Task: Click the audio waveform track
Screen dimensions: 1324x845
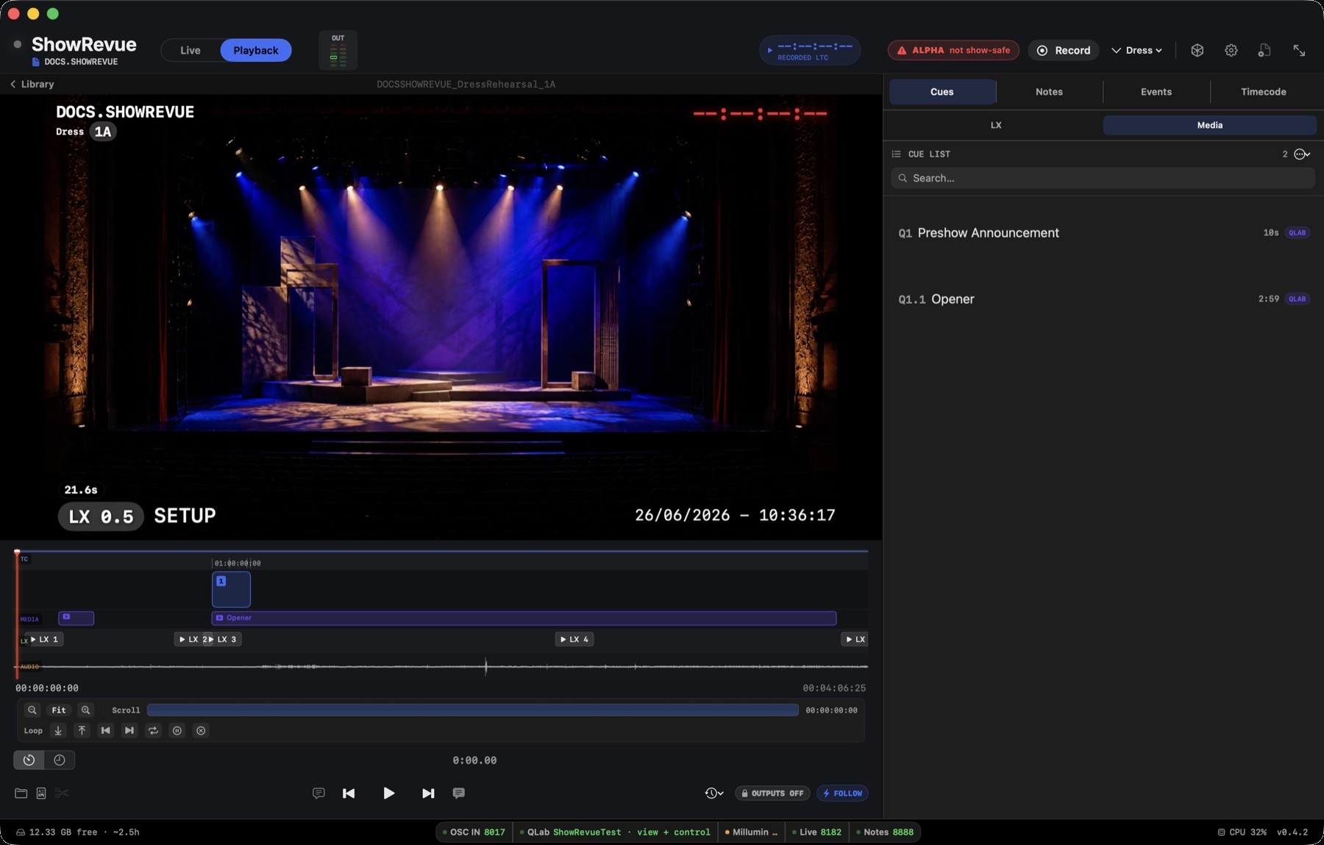Action: [x=441, y=666]
